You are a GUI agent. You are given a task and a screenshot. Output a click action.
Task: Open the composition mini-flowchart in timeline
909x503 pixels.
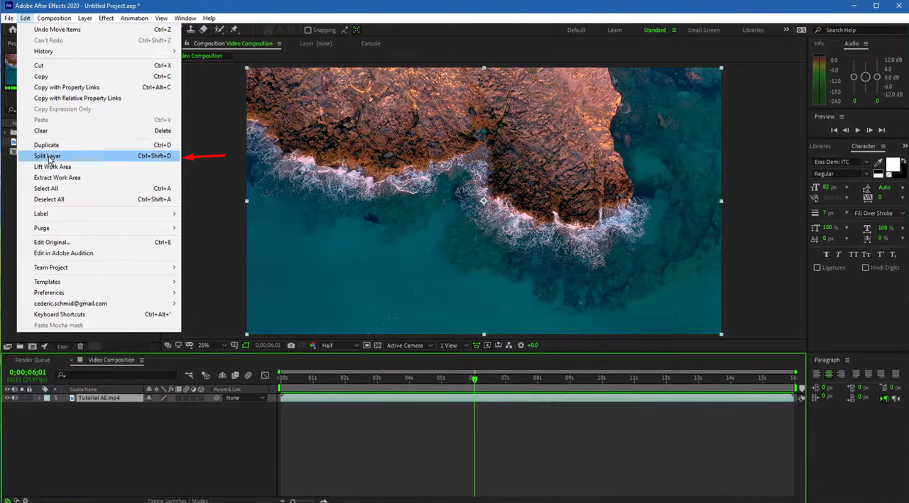[x=189, y=375]
